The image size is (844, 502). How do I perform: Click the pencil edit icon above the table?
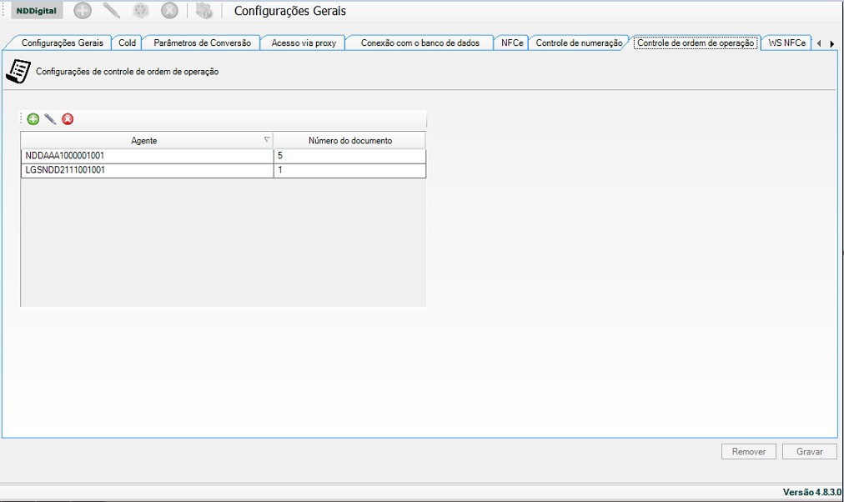(50, 119)
